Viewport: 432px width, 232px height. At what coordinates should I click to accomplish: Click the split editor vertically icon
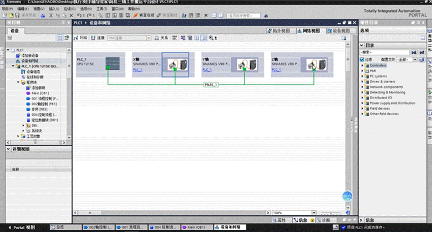point(221,16)
